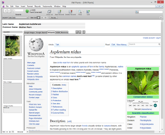This screenshot has height=135, width=165.
Task: Click the Create account link
Action: tap(149, 38)
